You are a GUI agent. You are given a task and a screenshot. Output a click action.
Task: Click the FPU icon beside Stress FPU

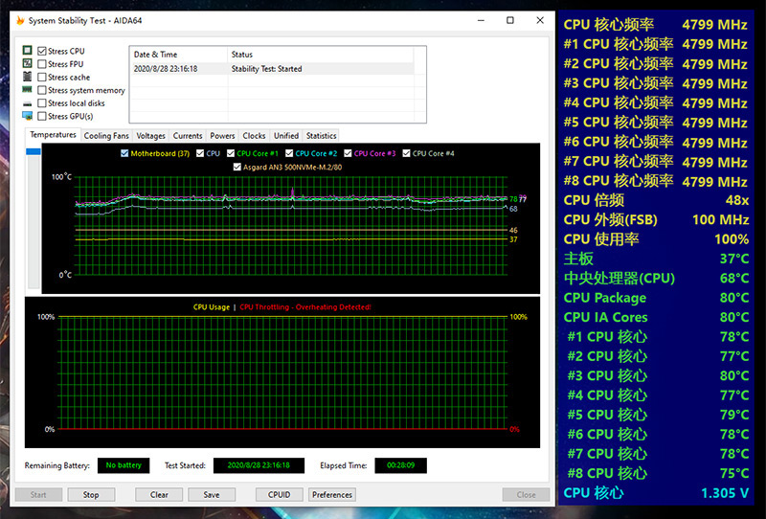point(28,63)
